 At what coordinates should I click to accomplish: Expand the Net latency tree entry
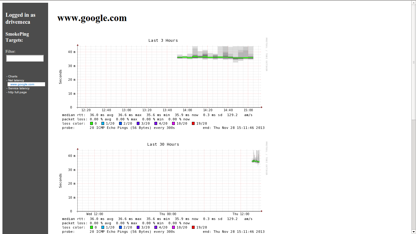(x=16, y=80)
